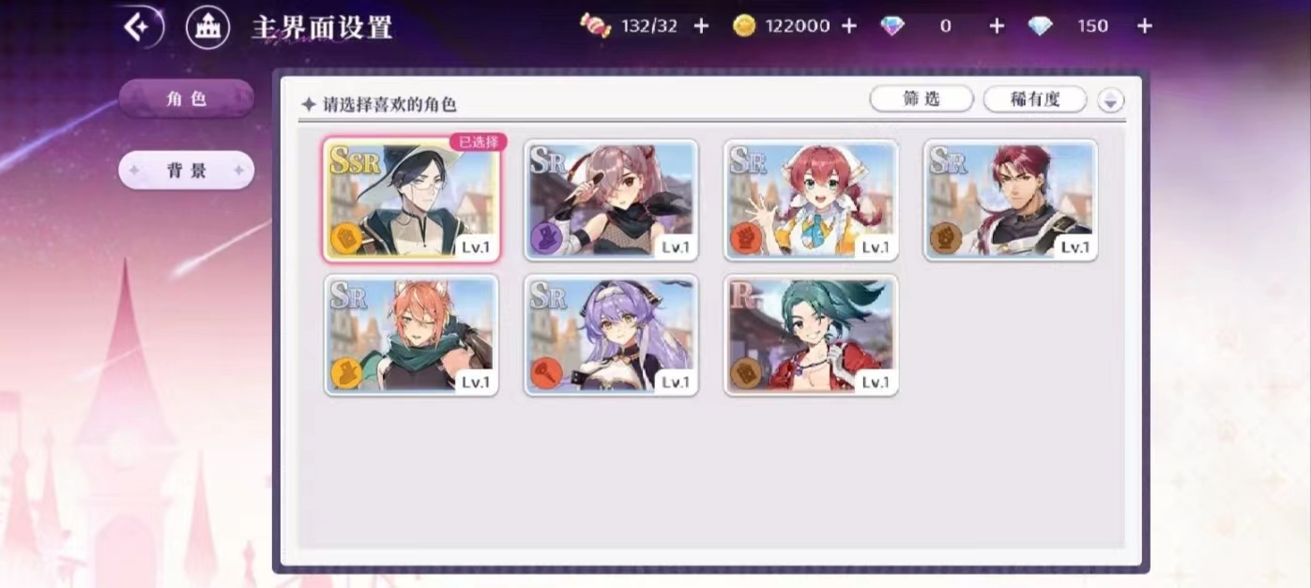
Task: Open the 筛选 filter options
Action: click(x=922, y=99)
